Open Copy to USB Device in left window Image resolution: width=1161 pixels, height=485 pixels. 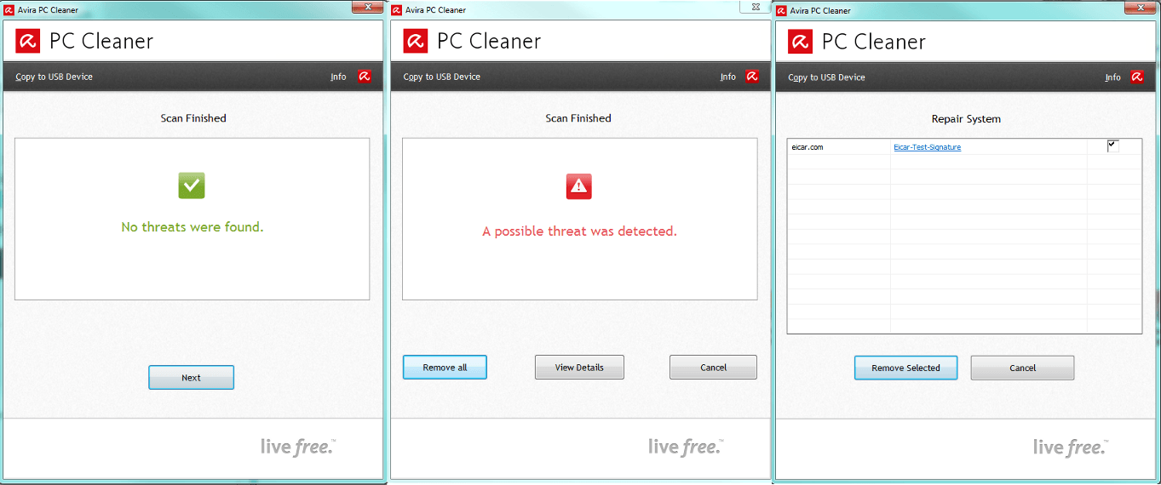[54, 77]
